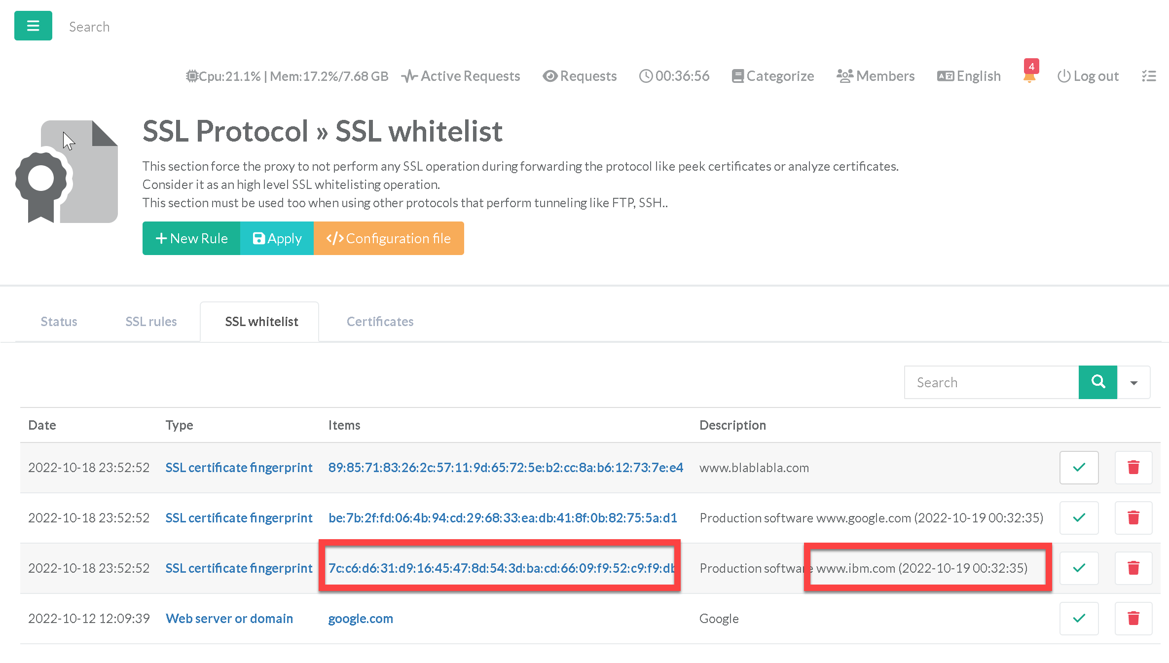Screen dimensions: 1169x663
Task: Expand the table search options dropdown arrow
Action: coord(1133,382)
